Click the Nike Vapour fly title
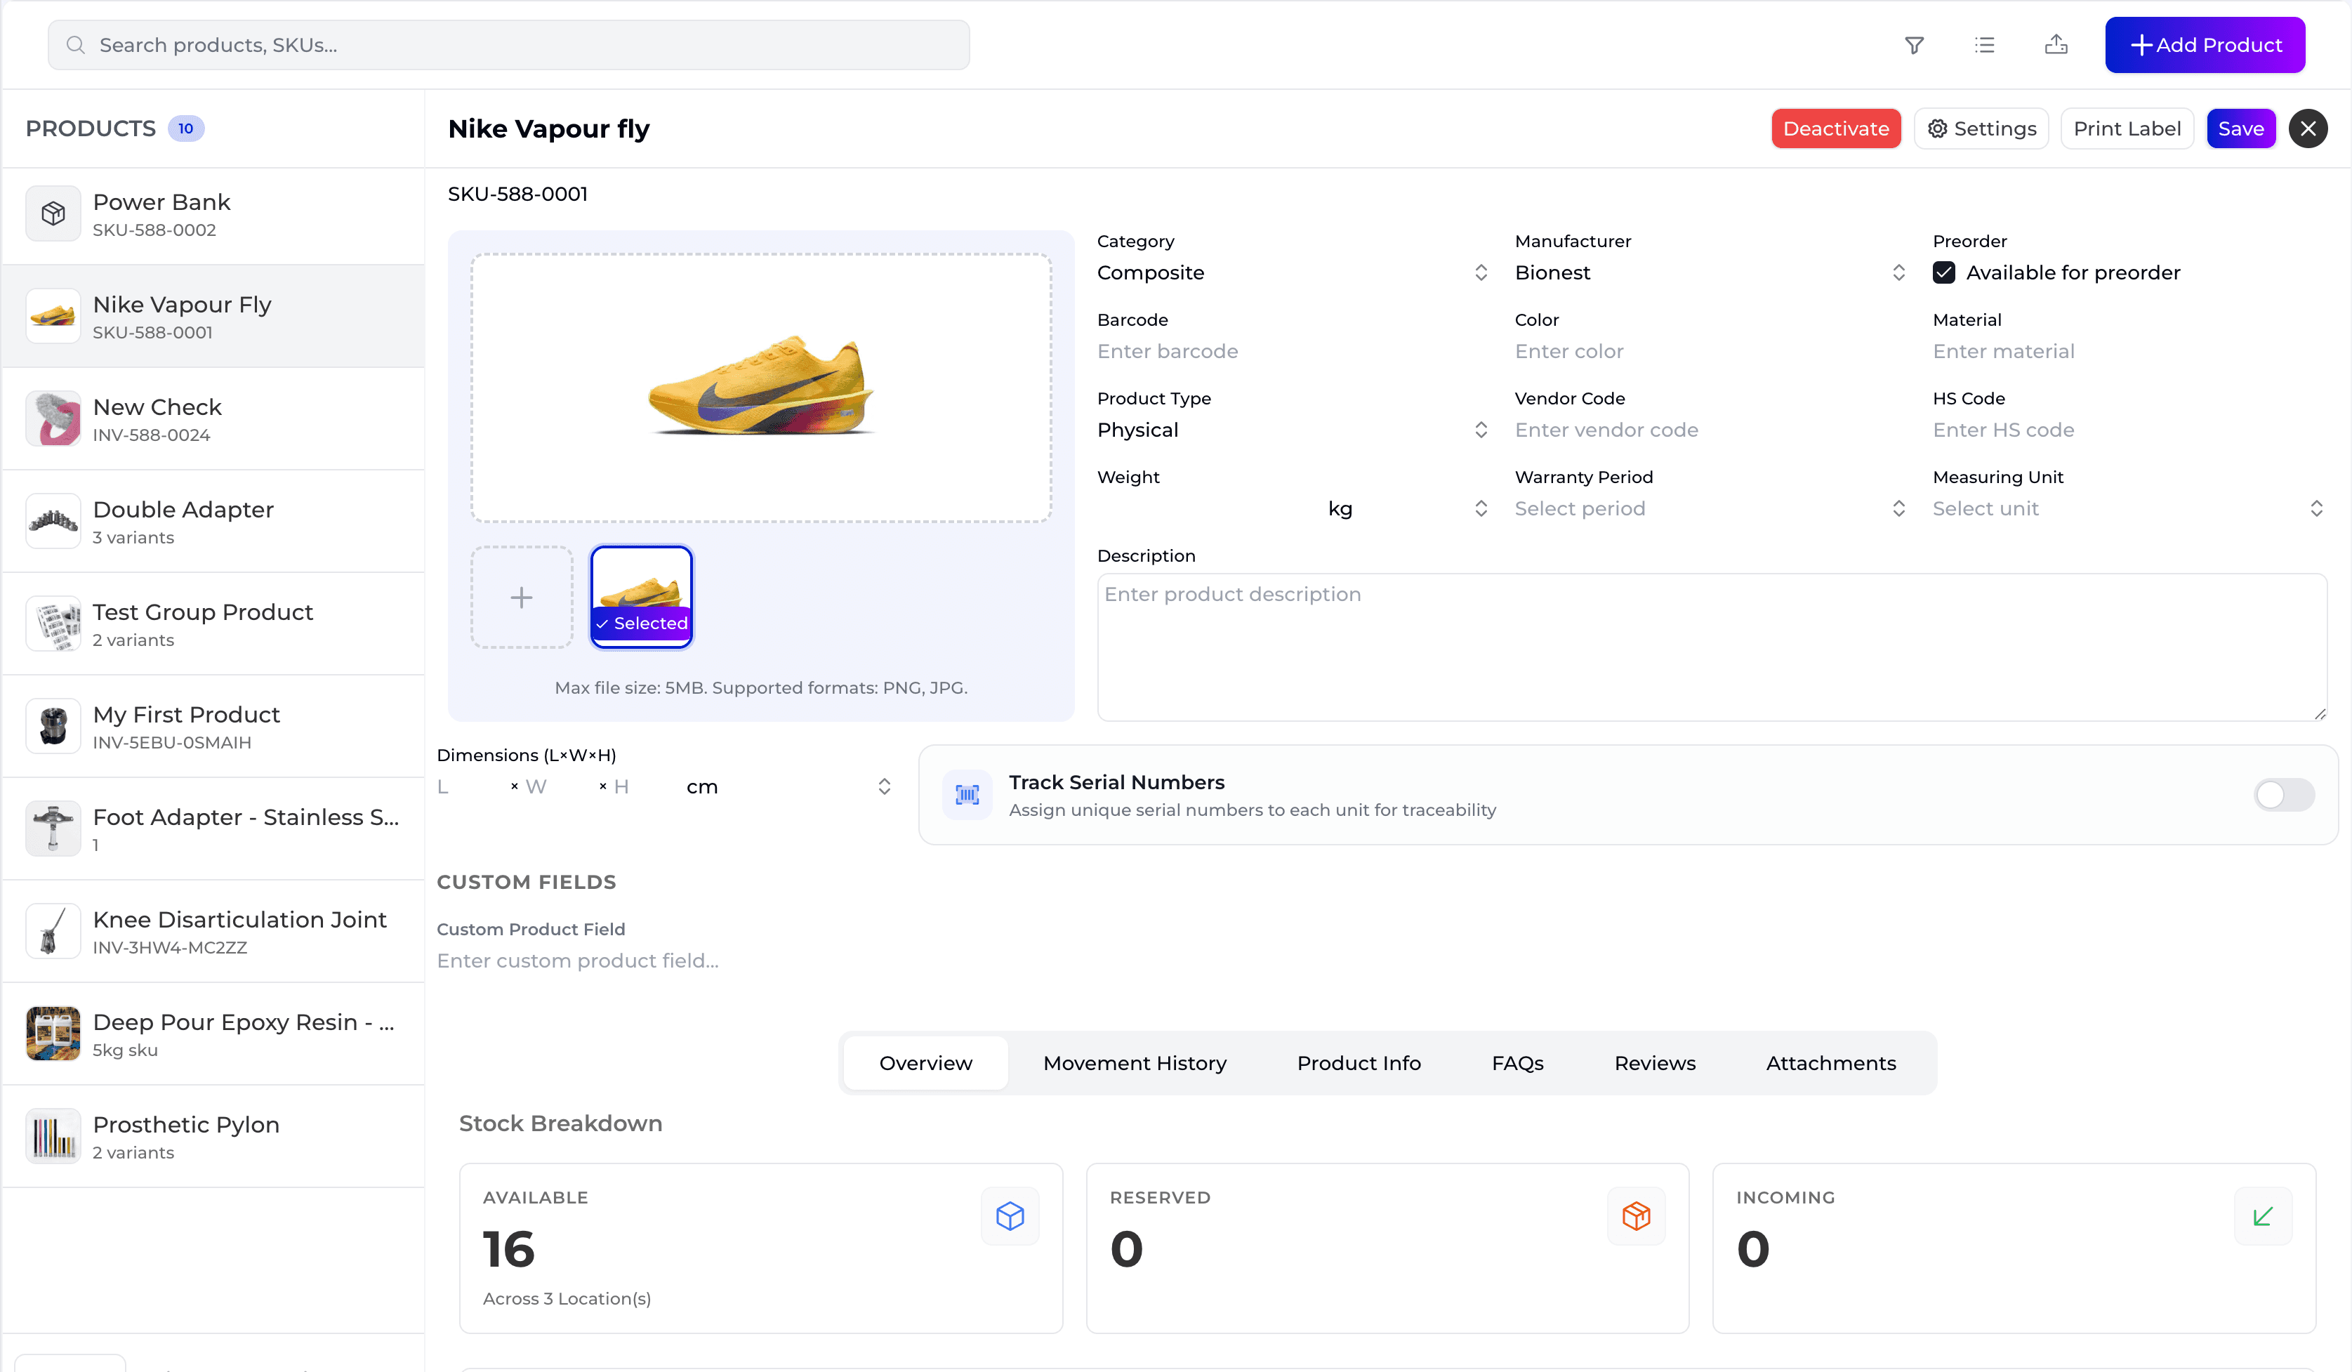2352x1372 pixels. [549, 128]
